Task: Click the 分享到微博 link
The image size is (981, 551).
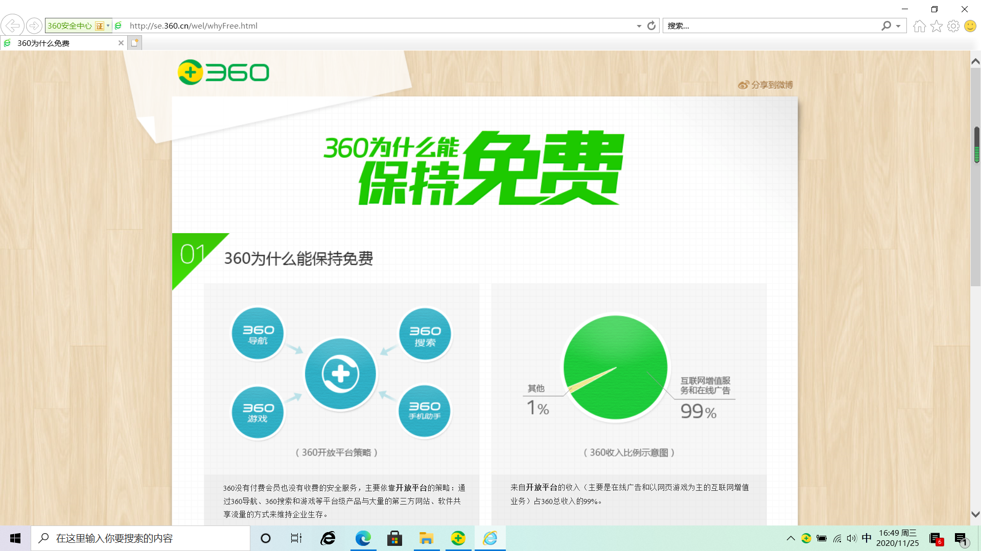Action: coord(772,85)
